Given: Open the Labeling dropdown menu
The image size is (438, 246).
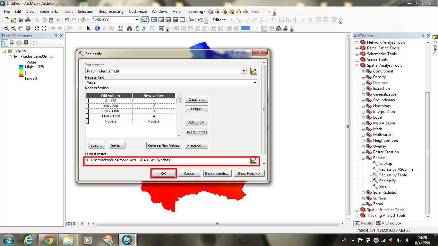Looking at the screenshot, I should pyautogui.click(x=197, y=12).
